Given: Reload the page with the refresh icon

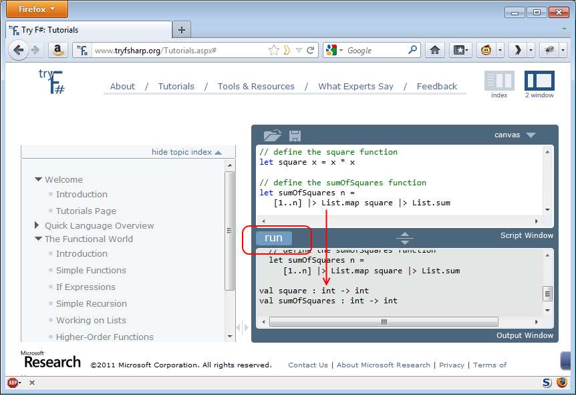Looking at the screenshot, I should point(309,49).
